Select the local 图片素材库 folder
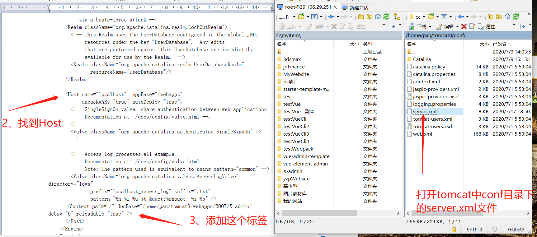 coord(294,193)
